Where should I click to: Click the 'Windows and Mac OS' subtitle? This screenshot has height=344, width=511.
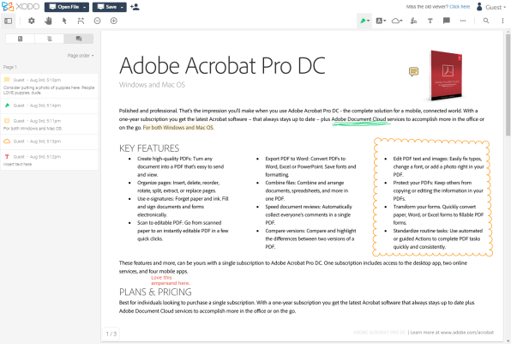click(153, 85)
